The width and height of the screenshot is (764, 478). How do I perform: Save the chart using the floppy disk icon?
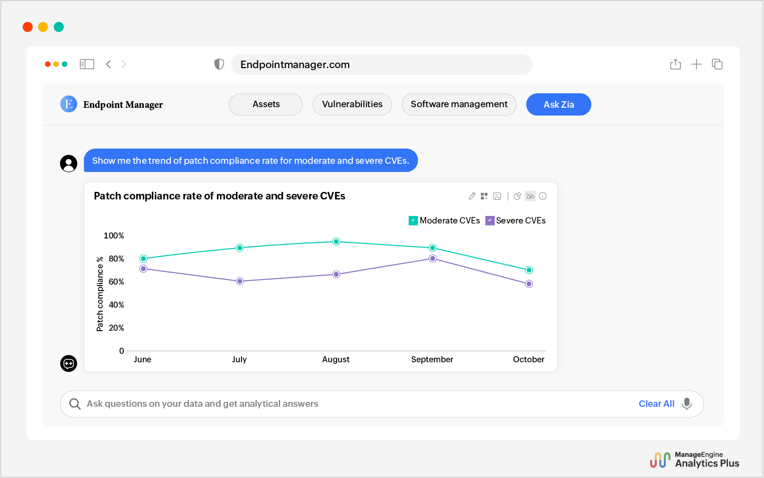497,196
